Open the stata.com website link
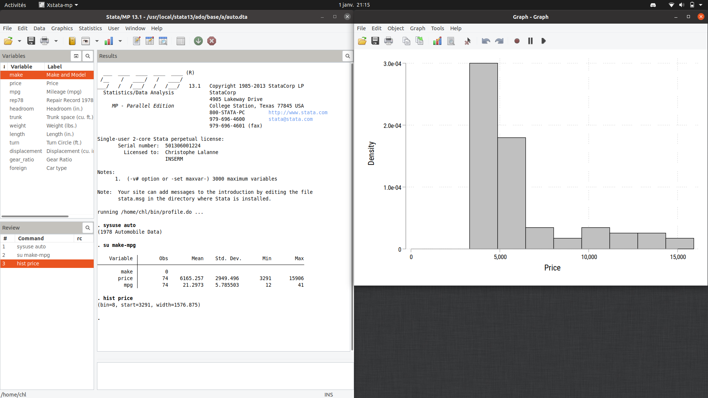 298,112
